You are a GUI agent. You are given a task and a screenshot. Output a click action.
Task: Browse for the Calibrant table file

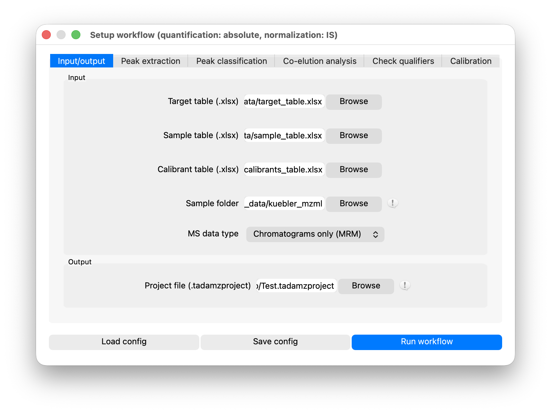(x=354, y=170)
